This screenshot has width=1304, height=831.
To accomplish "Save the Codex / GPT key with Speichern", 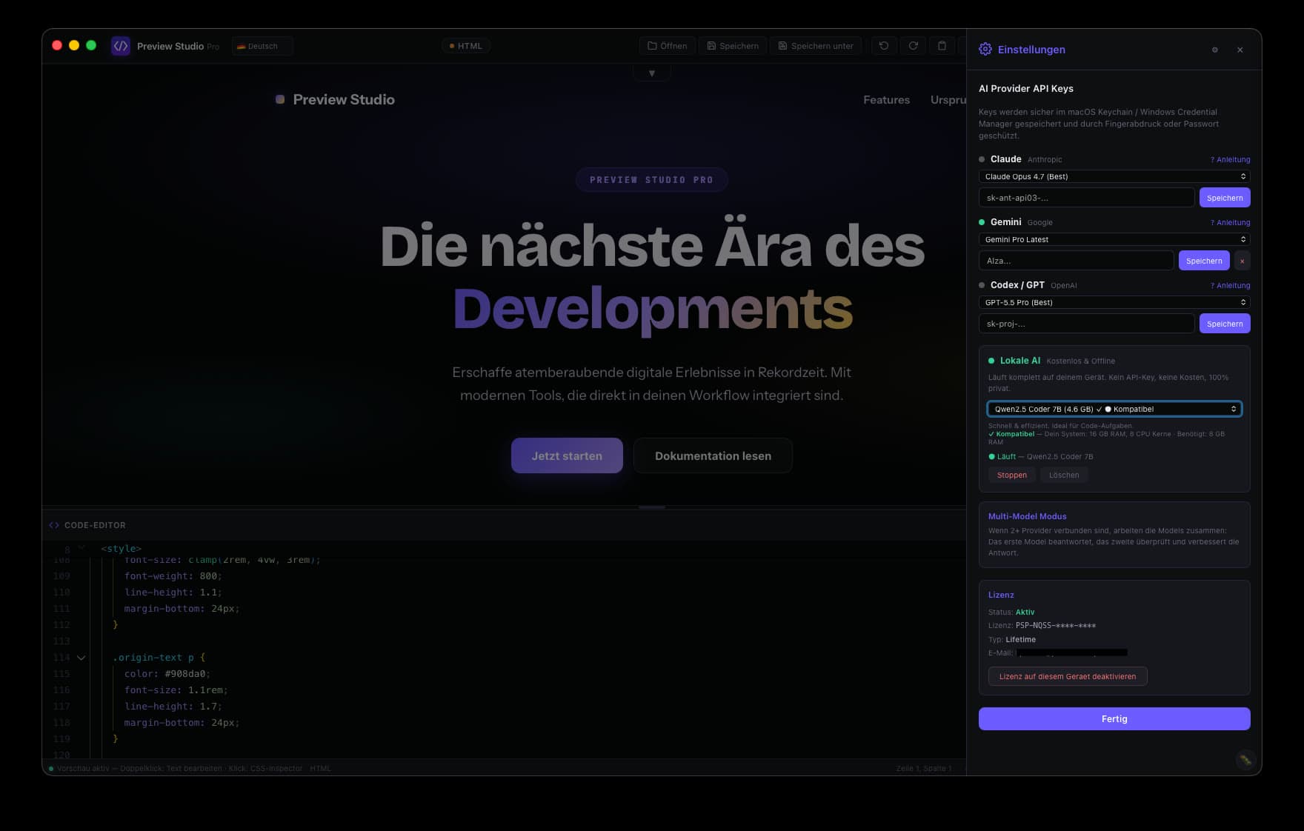I will [1225, 324].
